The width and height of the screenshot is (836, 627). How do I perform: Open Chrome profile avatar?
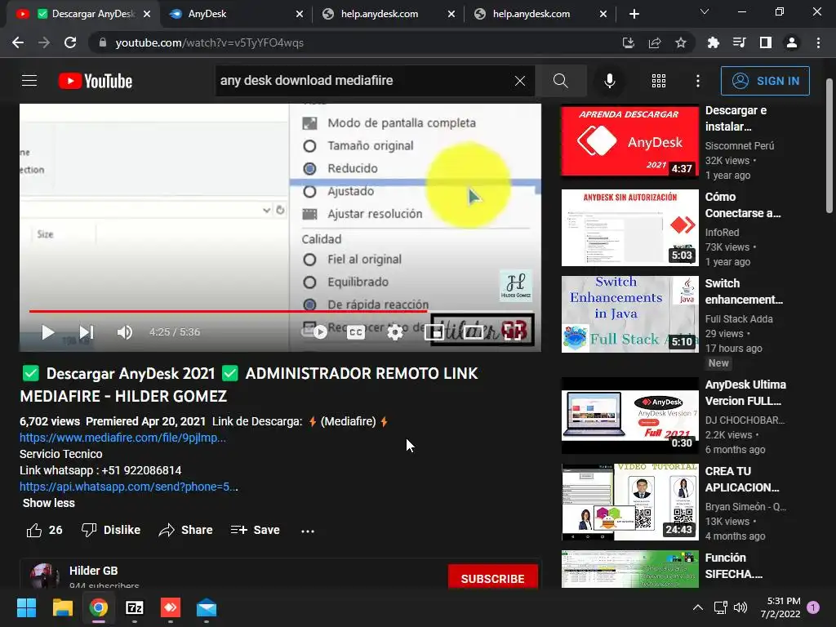pos(792,42)
